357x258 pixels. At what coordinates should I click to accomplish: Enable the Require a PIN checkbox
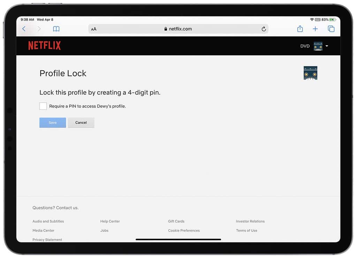coord(43,106)
